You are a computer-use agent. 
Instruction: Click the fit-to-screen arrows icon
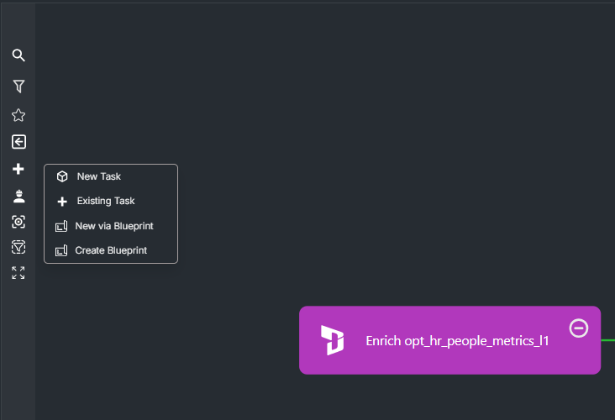pyautogui.click(x=18, y=272)
